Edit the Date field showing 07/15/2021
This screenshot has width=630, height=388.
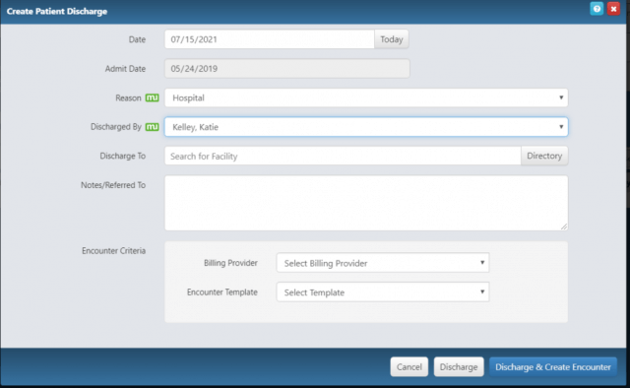[269, 39]
